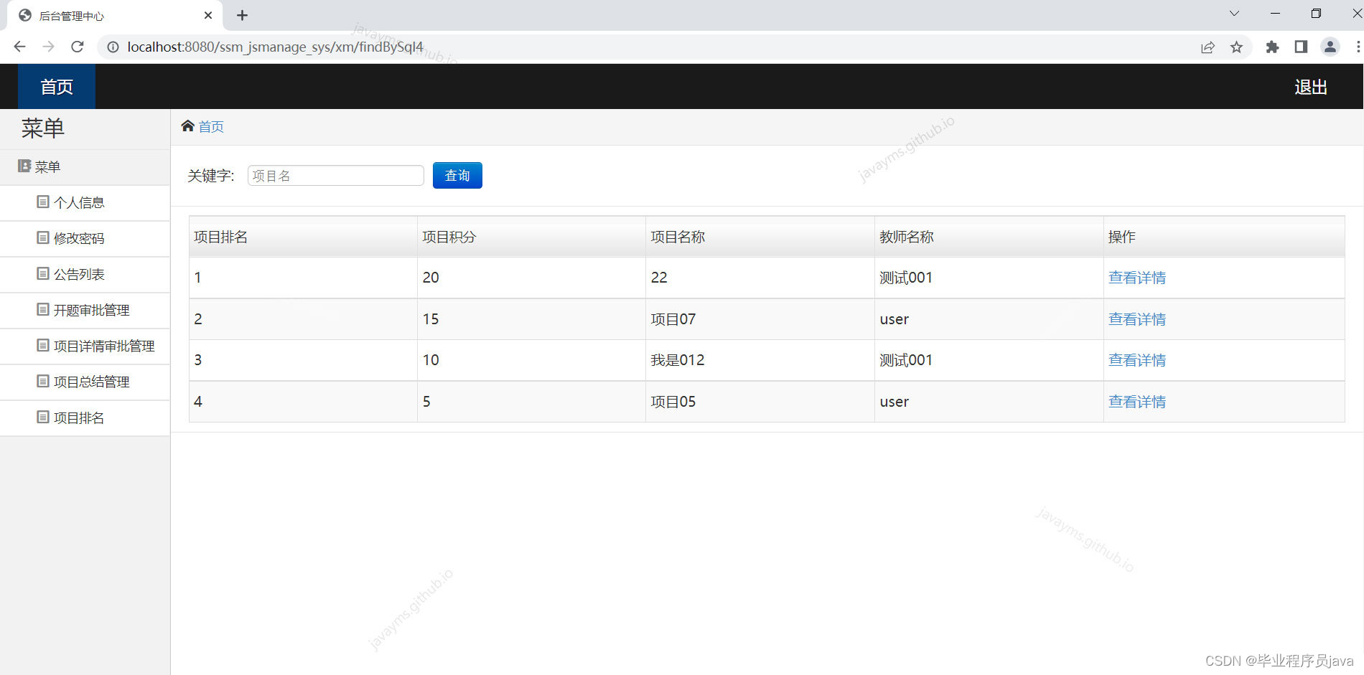Open the 修改密码 menu item
Screen dimensions: 1364x675
pyautogui.click(x=85, y=239)
